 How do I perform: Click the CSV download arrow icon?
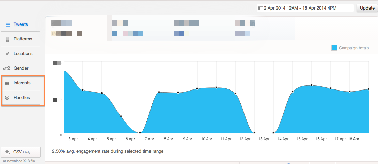[x=7, y=152]
